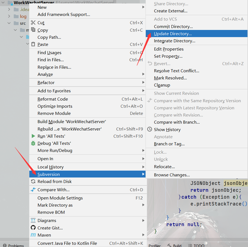The image size is (248, 247).
Task: Click the Debug 'All Tests' bug icon
Action: [33, 143]
